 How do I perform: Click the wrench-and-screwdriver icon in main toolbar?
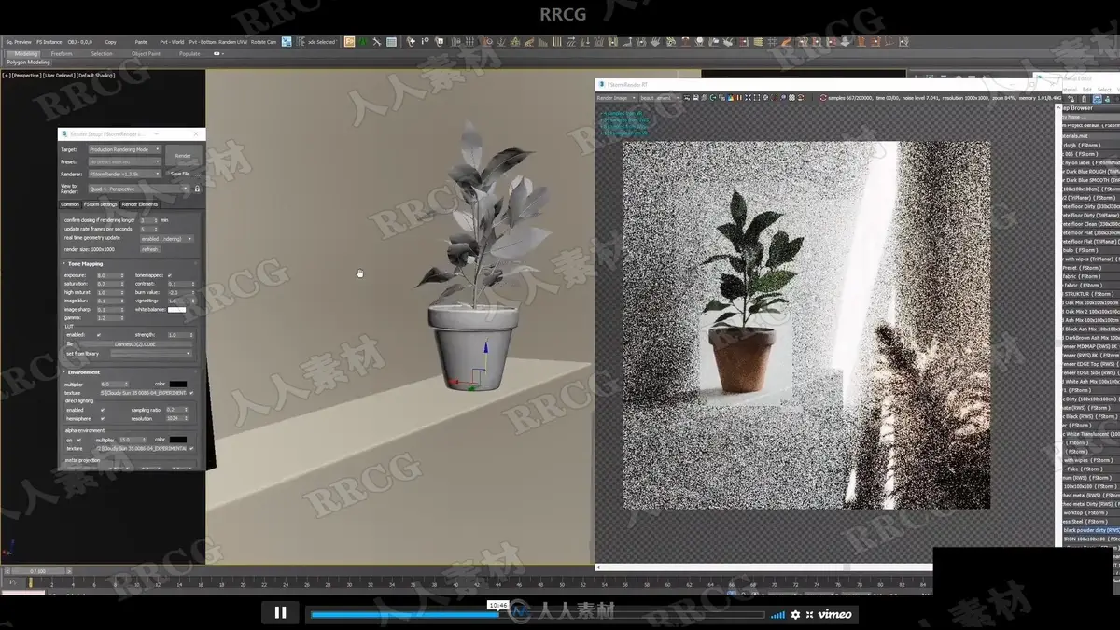point(377,42)
